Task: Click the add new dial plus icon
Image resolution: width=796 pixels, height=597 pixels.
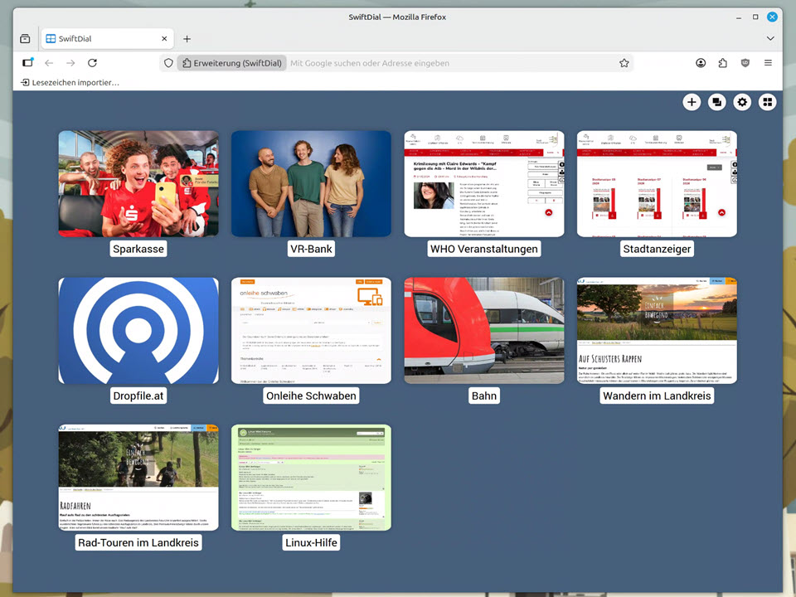Action: [x=692, y=102]
